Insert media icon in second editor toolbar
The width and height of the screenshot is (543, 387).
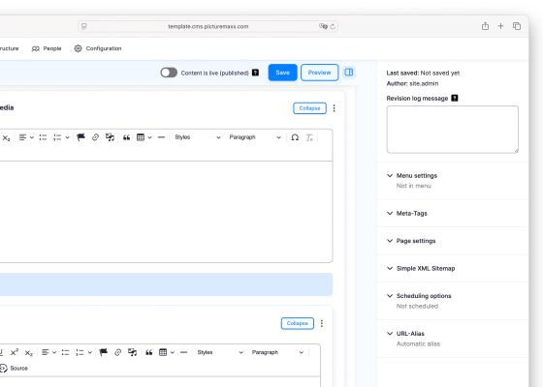(132, 352)
